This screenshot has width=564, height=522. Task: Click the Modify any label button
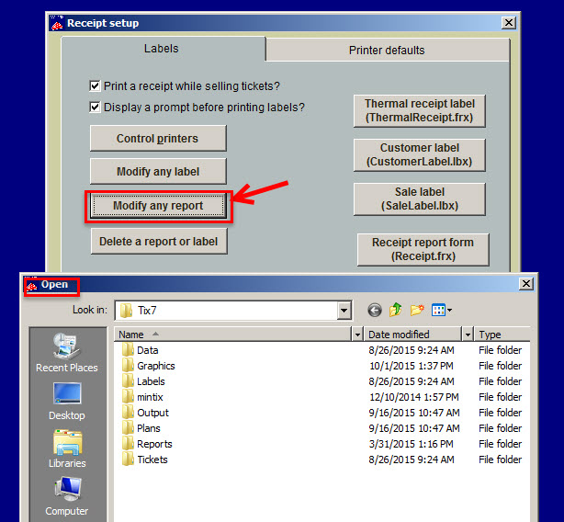click(158, 172)
